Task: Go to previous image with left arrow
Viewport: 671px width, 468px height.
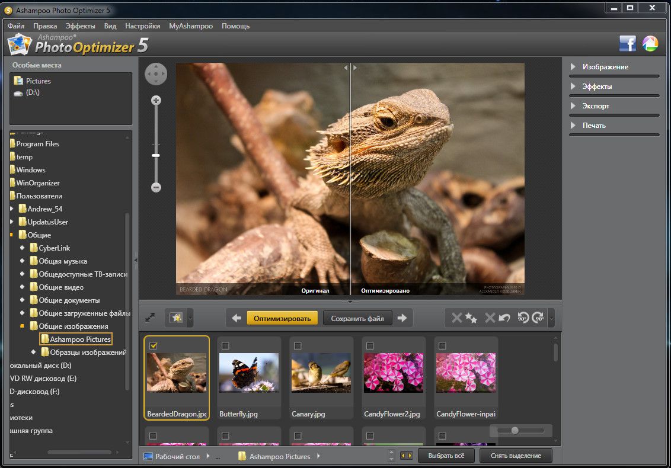Action: (x=237, y=318)
